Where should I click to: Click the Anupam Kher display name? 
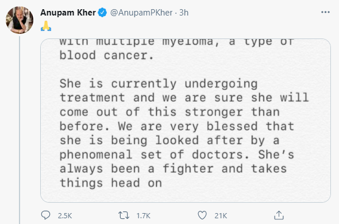pyautogui.click(x=68, y=13)
